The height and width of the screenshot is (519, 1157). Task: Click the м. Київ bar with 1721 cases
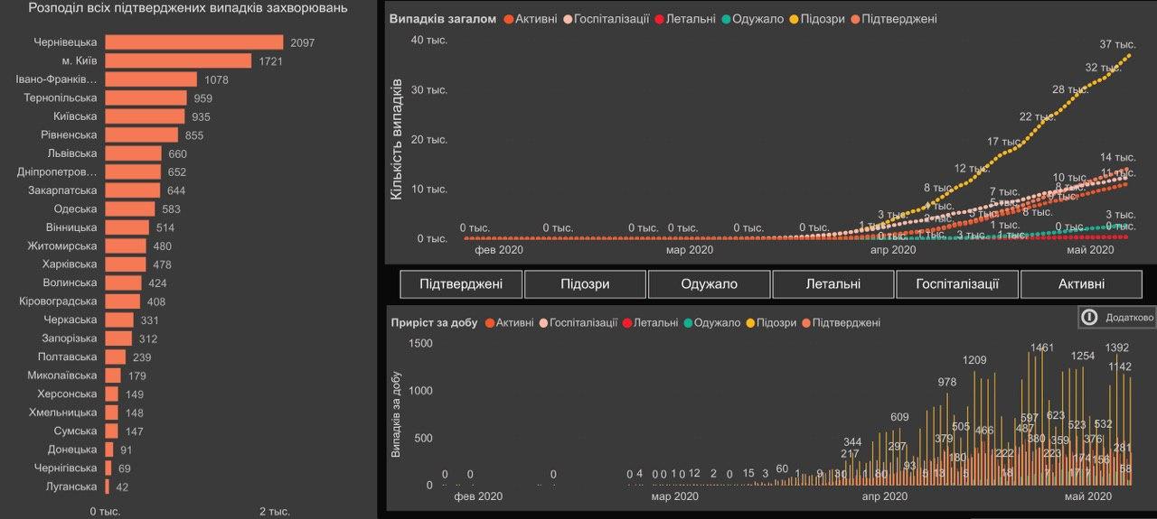[178, 60]
